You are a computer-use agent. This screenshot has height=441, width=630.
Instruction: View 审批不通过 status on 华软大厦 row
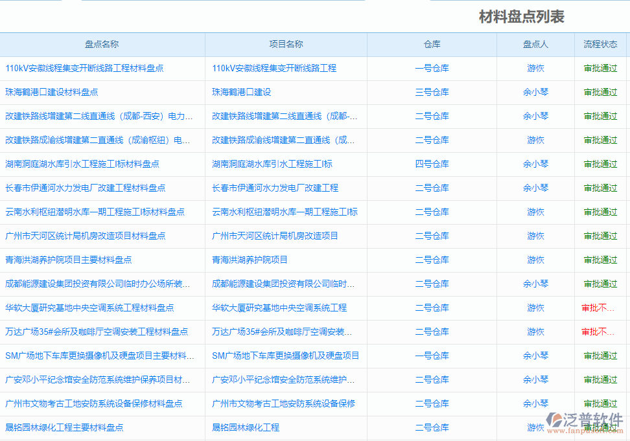[600, 308]
